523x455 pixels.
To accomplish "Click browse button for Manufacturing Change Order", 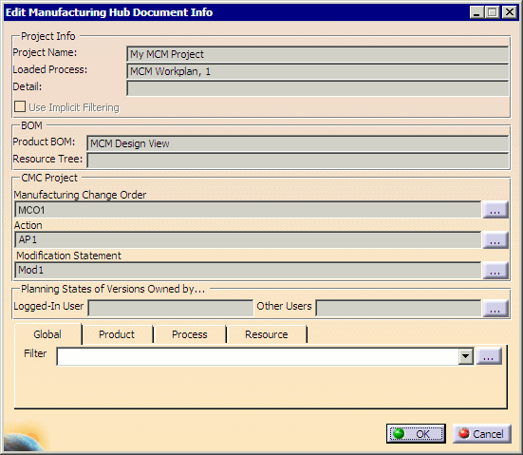I will pyautogui.click(x=495, y=210).
